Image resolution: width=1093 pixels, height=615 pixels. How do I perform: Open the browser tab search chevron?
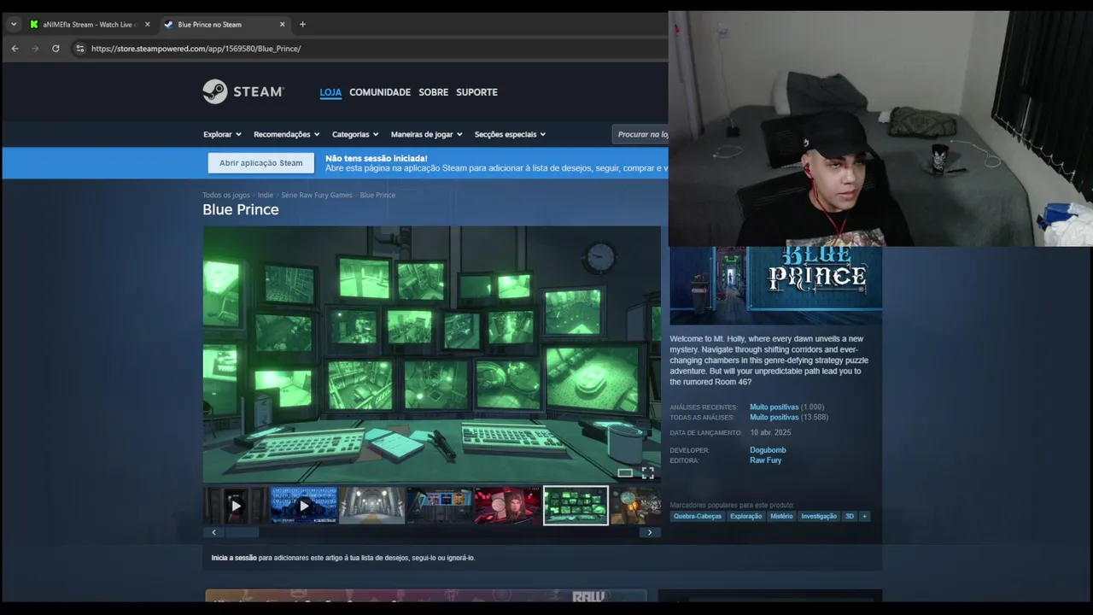(x=14, y=24)
